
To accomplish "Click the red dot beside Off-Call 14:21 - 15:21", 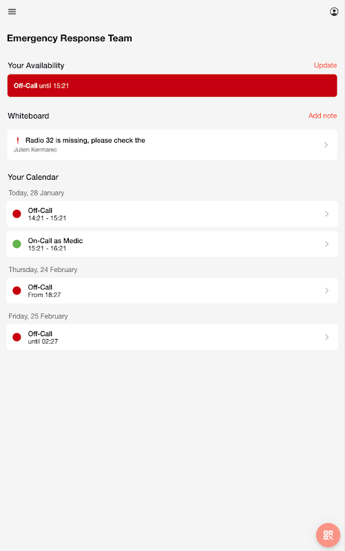I will (x=17, y=214).
